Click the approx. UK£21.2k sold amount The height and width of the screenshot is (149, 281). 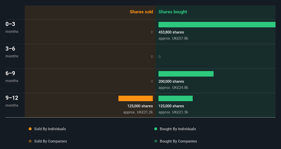click(x=138, y=112)
